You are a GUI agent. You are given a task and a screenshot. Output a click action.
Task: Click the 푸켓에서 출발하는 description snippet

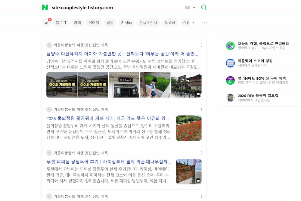(108, 175)
